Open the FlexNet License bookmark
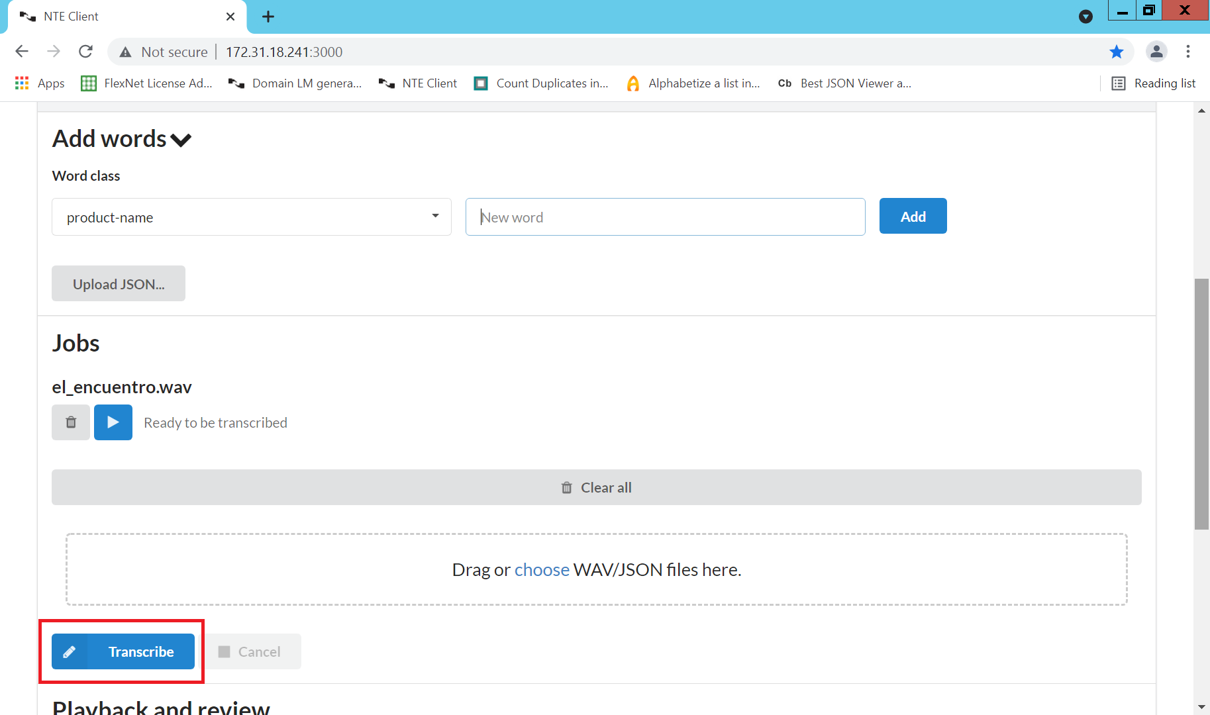 tap(147, 83)
